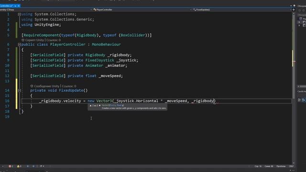
Task: Collapse the FixedUpdate method body
Action: click(19, 90)
